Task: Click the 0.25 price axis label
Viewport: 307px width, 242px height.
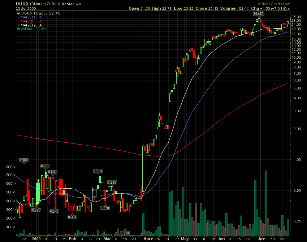Action: point(297,221)
